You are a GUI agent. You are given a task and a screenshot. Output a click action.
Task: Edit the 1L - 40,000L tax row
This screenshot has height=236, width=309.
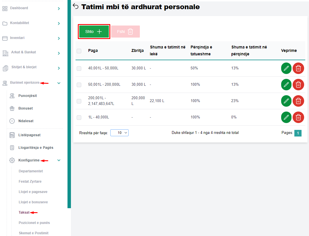pyautogui.click(x=286, y=117)
